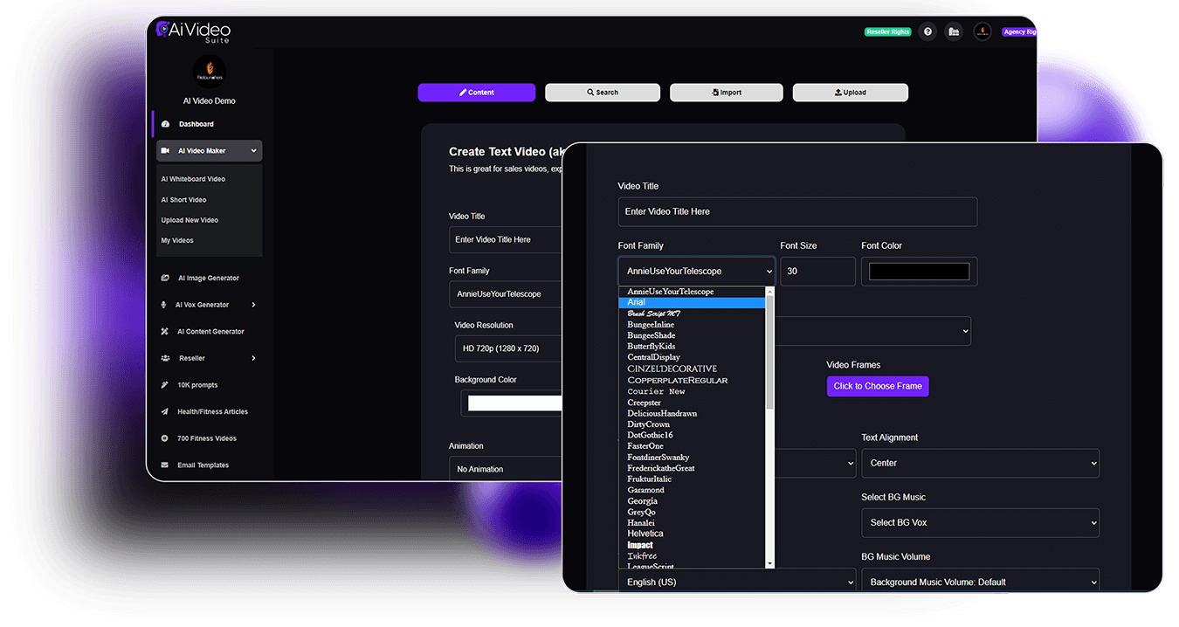Open the Select BG Vox dropdown

(980, 522)
